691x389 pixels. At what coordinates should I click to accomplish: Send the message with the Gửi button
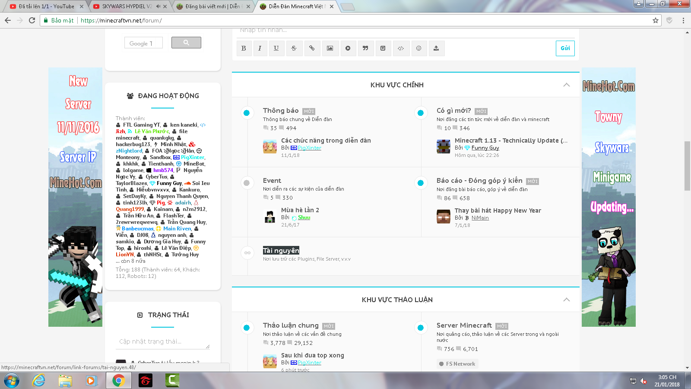click(565, 48)
